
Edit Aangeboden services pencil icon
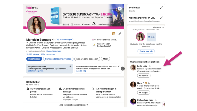tap(70, 66)
